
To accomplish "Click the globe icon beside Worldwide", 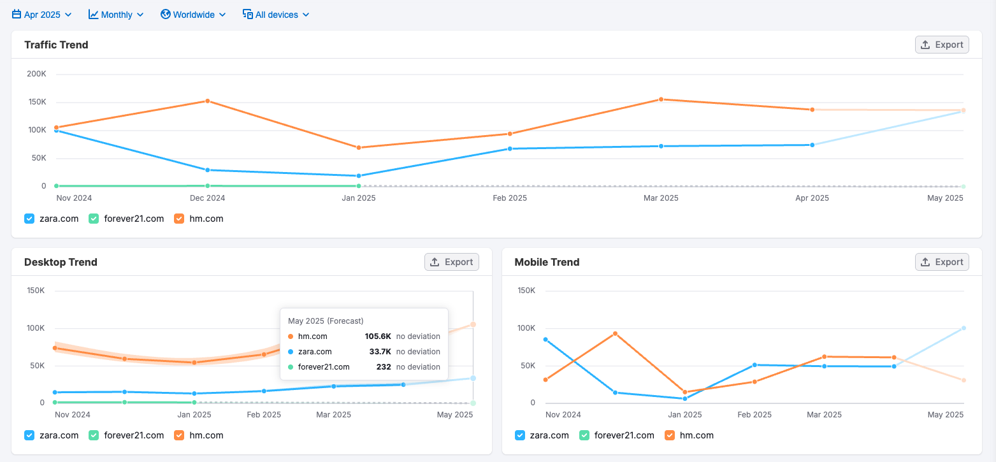I will (x=166, y=14).
